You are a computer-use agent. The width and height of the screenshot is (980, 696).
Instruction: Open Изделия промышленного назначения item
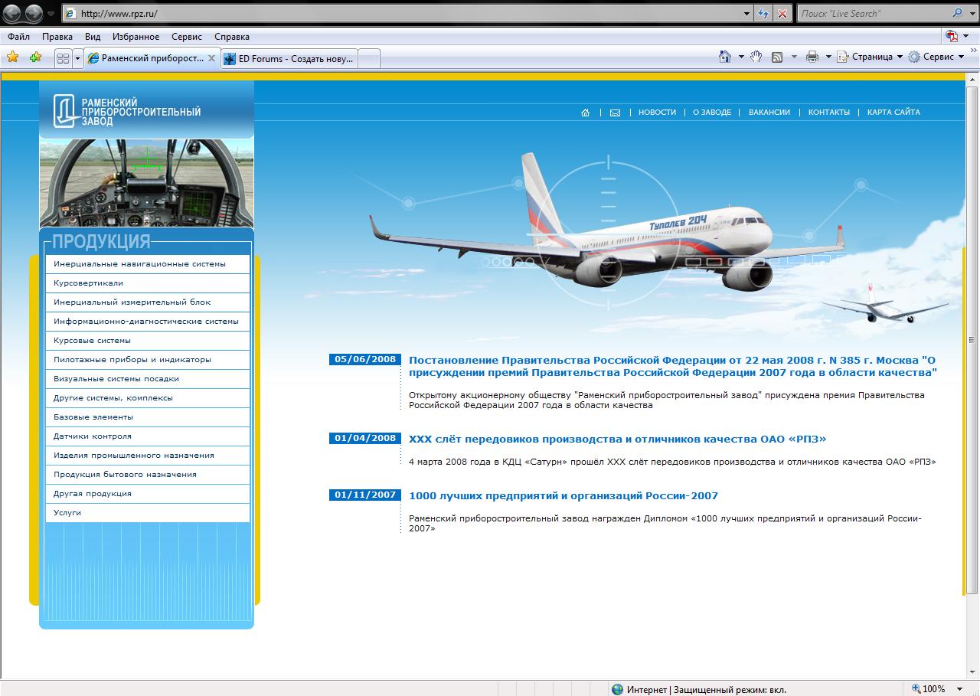(x=148, y=456)
